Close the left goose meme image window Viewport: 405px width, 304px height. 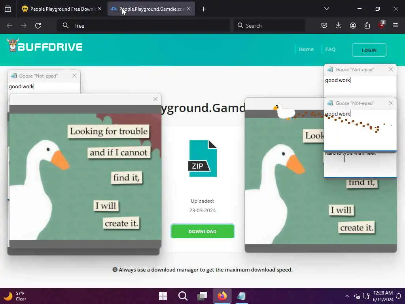155,99
